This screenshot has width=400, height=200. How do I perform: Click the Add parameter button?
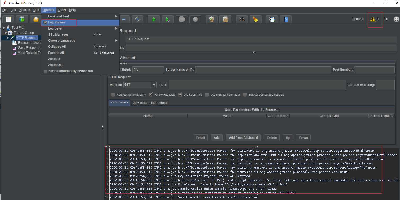point(217,138)
